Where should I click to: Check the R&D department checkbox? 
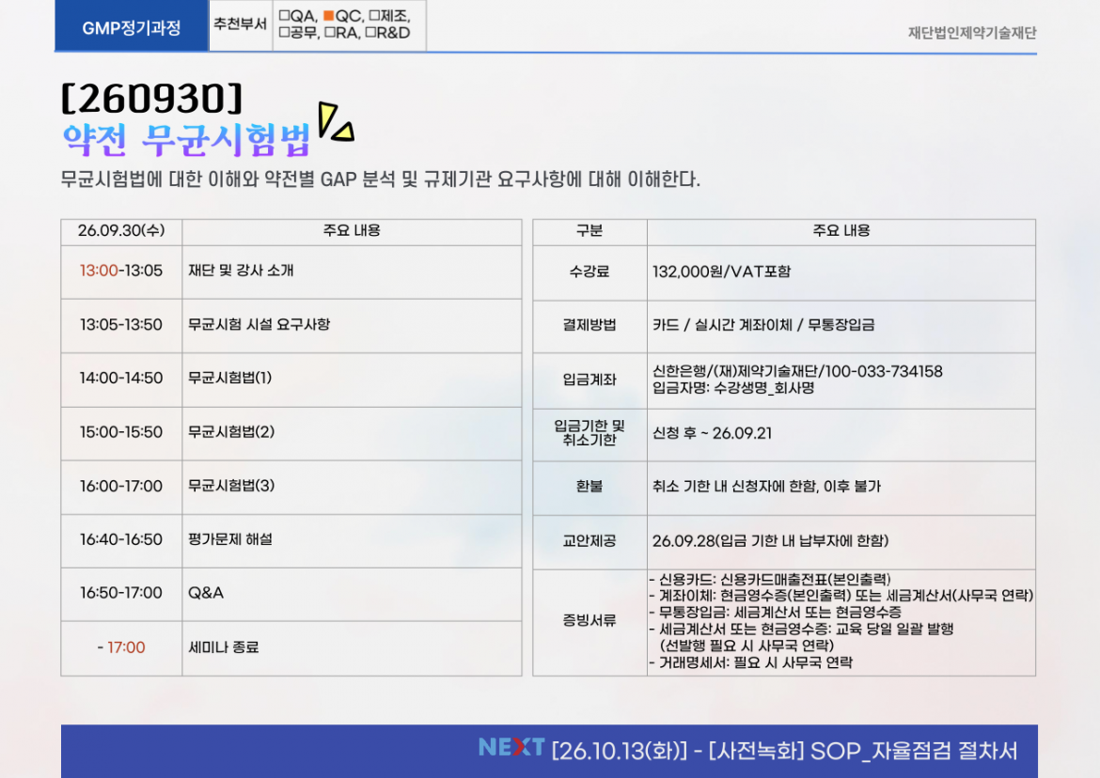pos(370,34)
